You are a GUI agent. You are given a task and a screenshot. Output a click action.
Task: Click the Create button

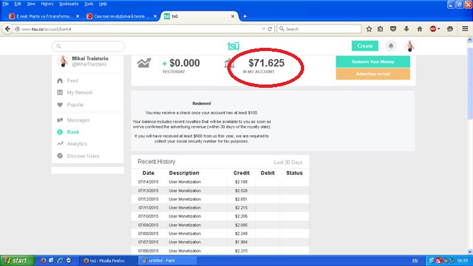[365, 46]
